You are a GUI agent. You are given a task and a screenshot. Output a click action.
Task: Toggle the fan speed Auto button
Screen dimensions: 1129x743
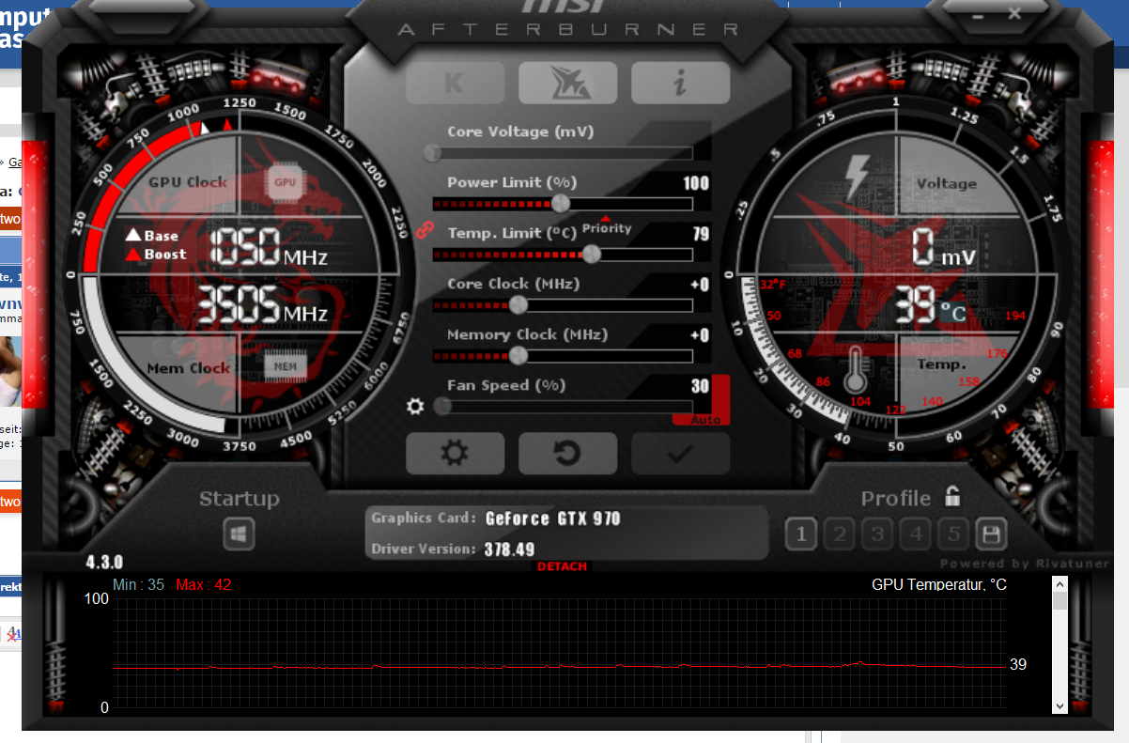(705, 419)
